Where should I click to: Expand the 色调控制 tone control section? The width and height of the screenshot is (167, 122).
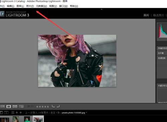pos(162,58)
